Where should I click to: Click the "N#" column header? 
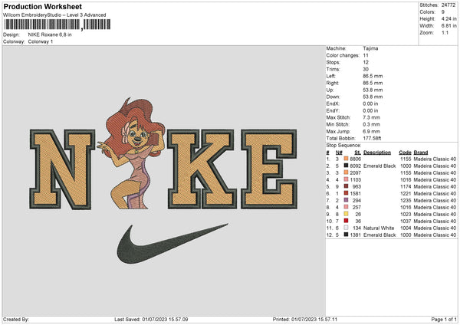(x=339, y=153)
